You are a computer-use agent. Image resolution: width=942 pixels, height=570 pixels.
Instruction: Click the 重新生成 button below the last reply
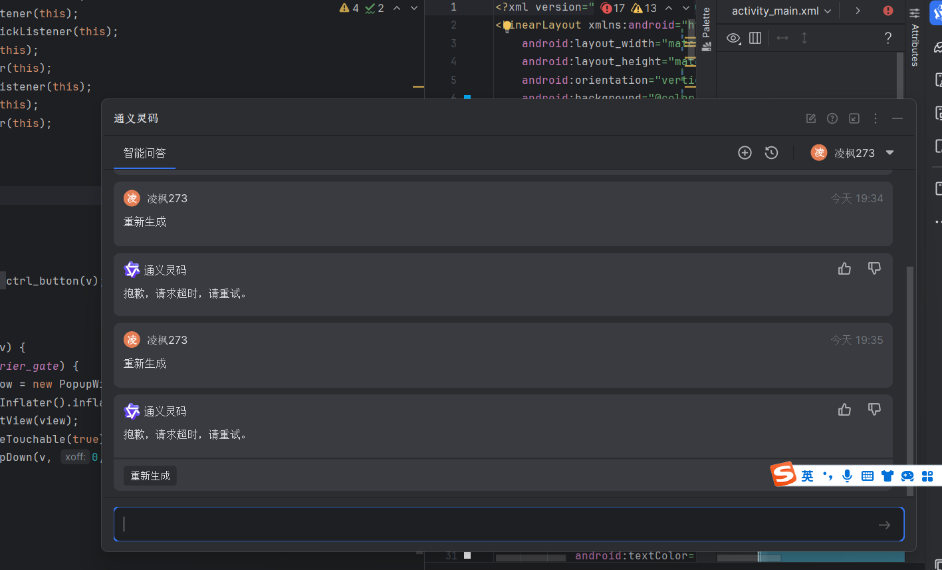150,476
